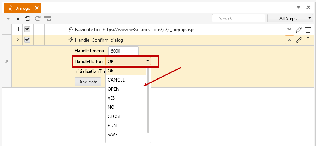Collapse the Handle 'Confirm' dialog step details
The image size is (316, 146).
tap(289, 40)
